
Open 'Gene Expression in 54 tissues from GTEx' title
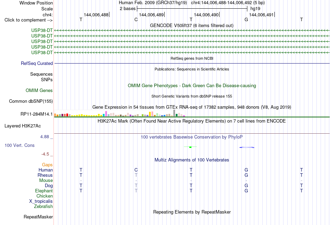click(x=192, y=107)
